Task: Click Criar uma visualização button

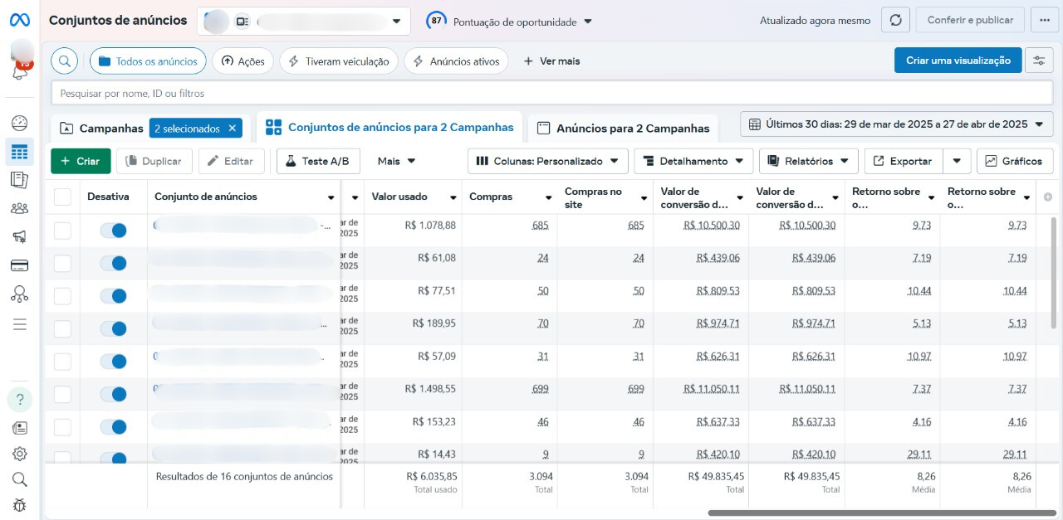Action: [x=958, y=61]
